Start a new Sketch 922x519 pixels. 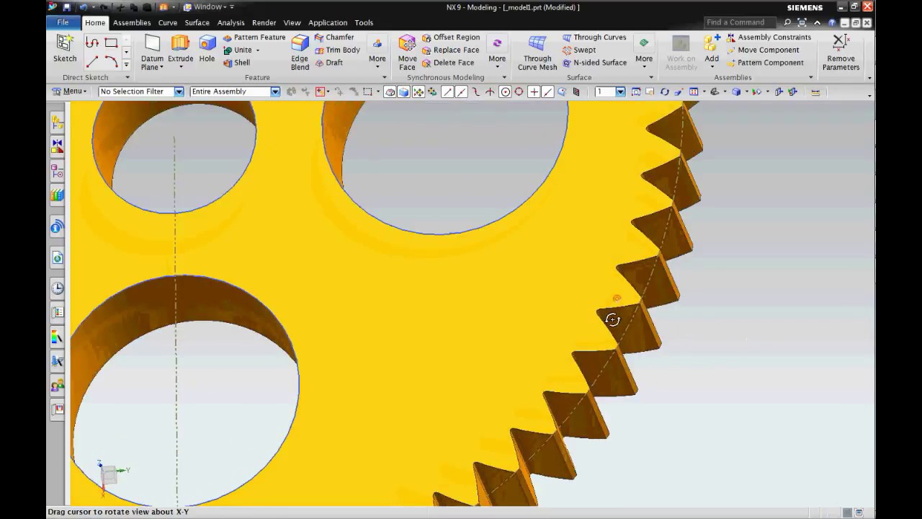click(x=65, y=49)
